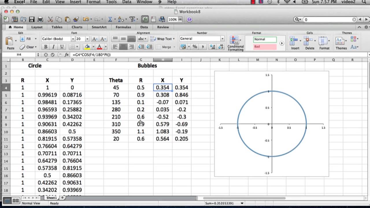This screenshot has width=370, height=208.
Task: Click the confirm formula check button
Action: click(52, 55)
